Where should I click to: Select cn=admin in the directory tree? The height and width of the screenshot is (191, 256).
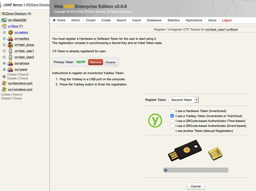coord(21,33)
